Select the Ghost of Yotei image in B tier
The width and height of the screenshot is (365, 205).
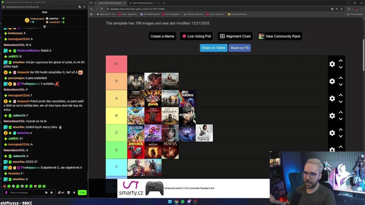pos(170,116)
